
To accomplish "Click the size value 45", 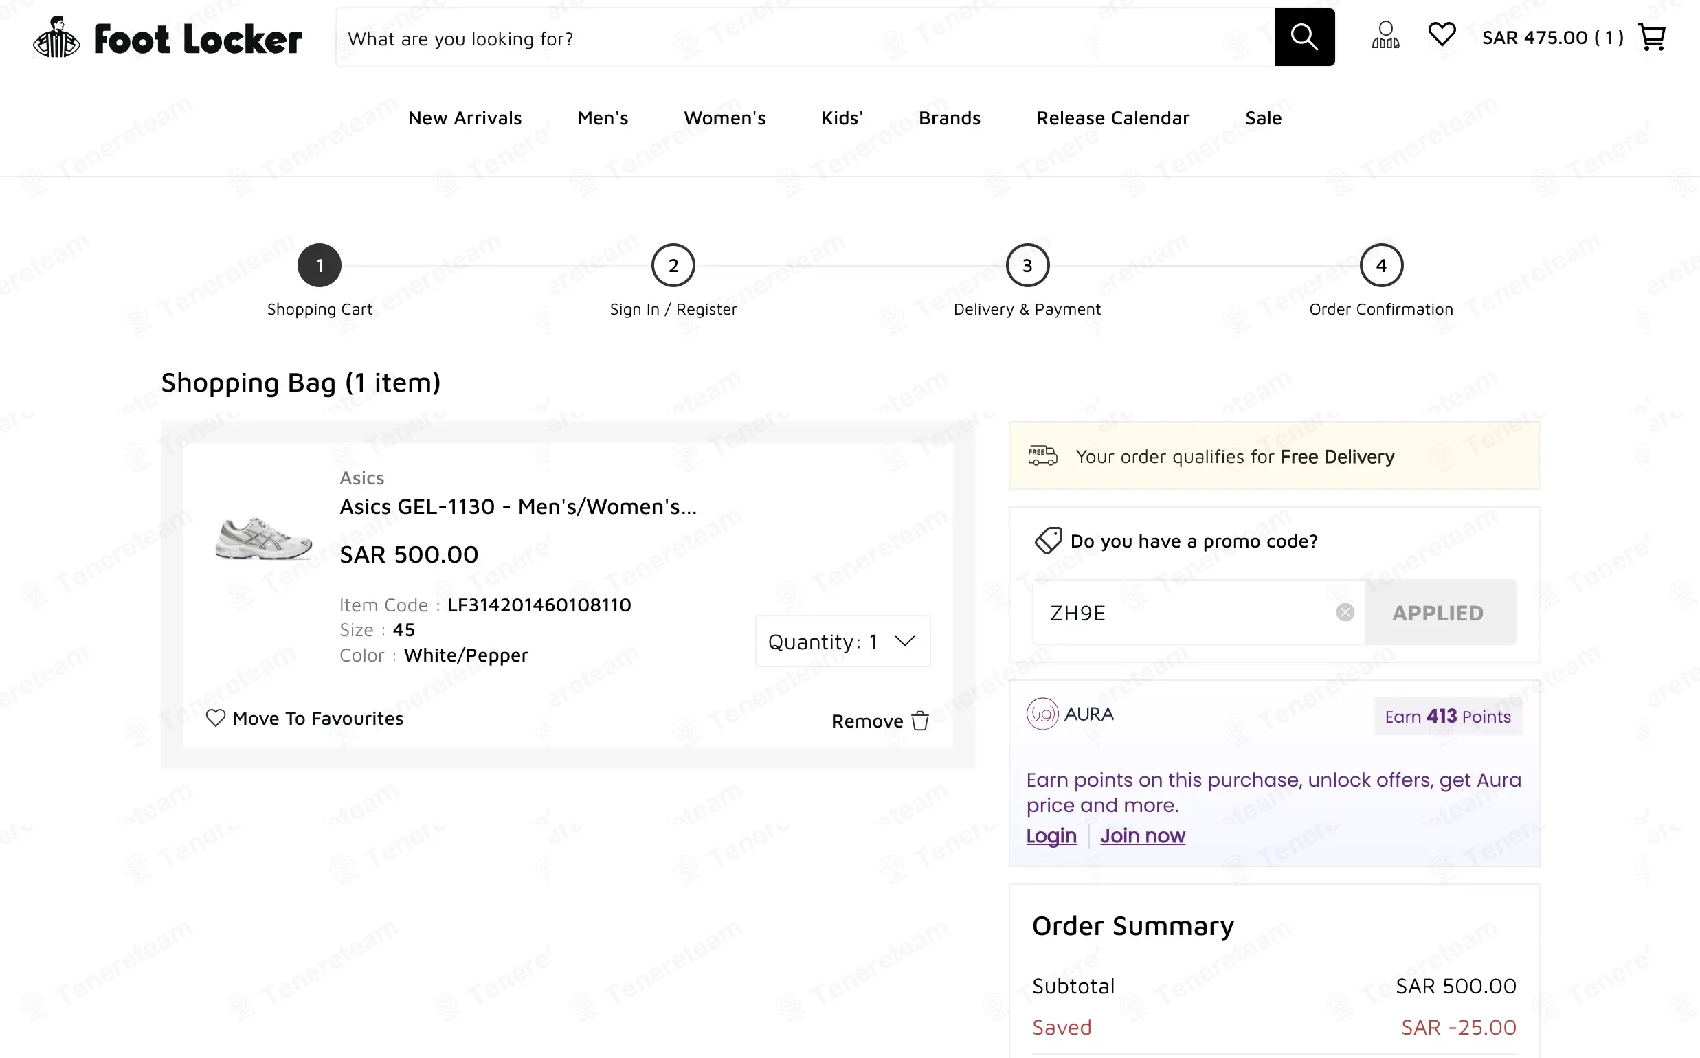I will [404, 630].
